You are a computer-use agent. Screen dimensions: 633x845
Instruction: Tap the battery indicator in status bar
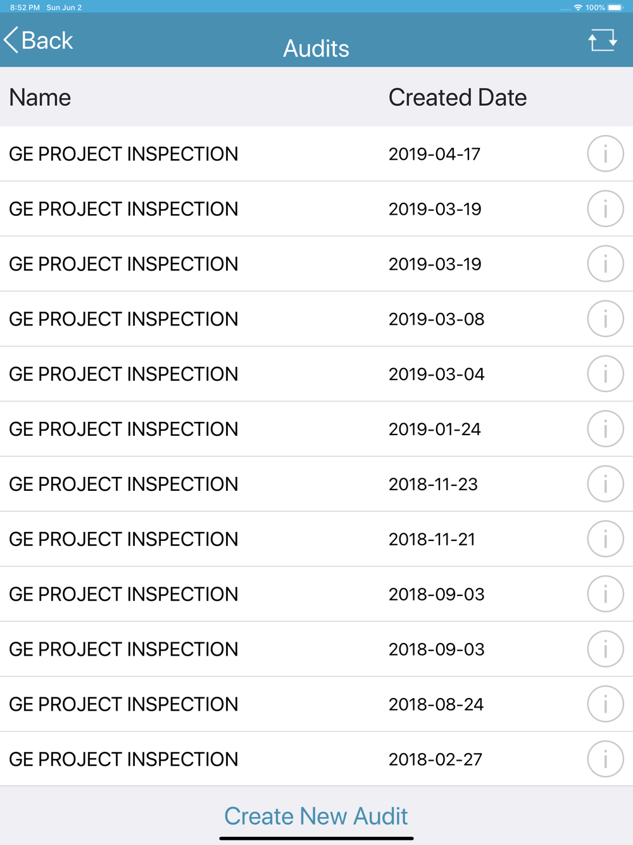(x=615, y=8)
